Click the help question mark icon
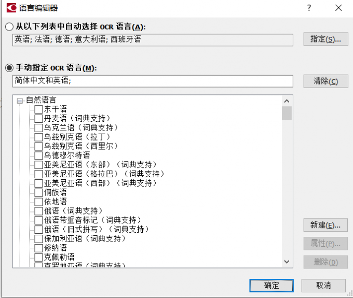353x298 pixels. tap(309, 8)
